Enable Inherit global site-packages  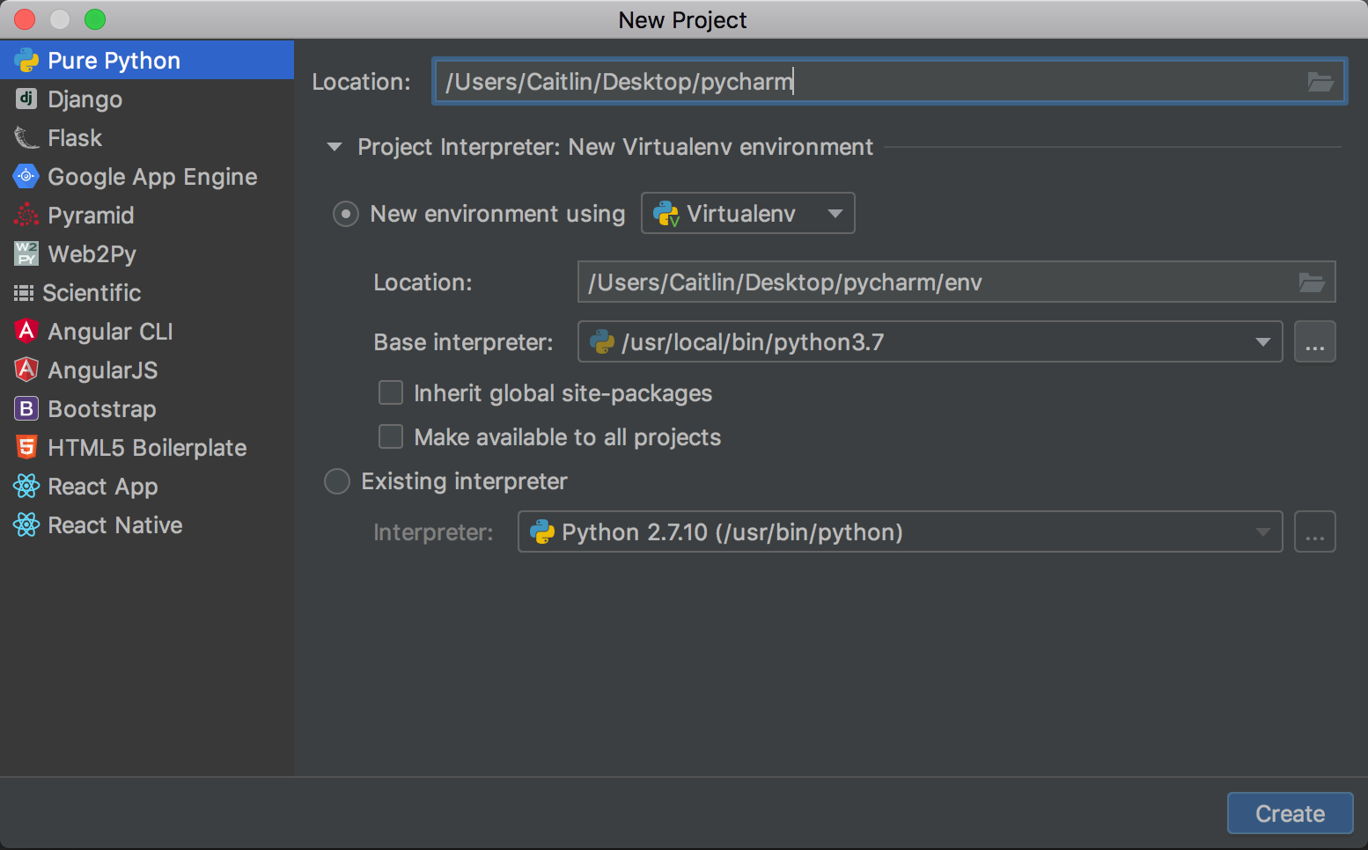pos(390,392)
